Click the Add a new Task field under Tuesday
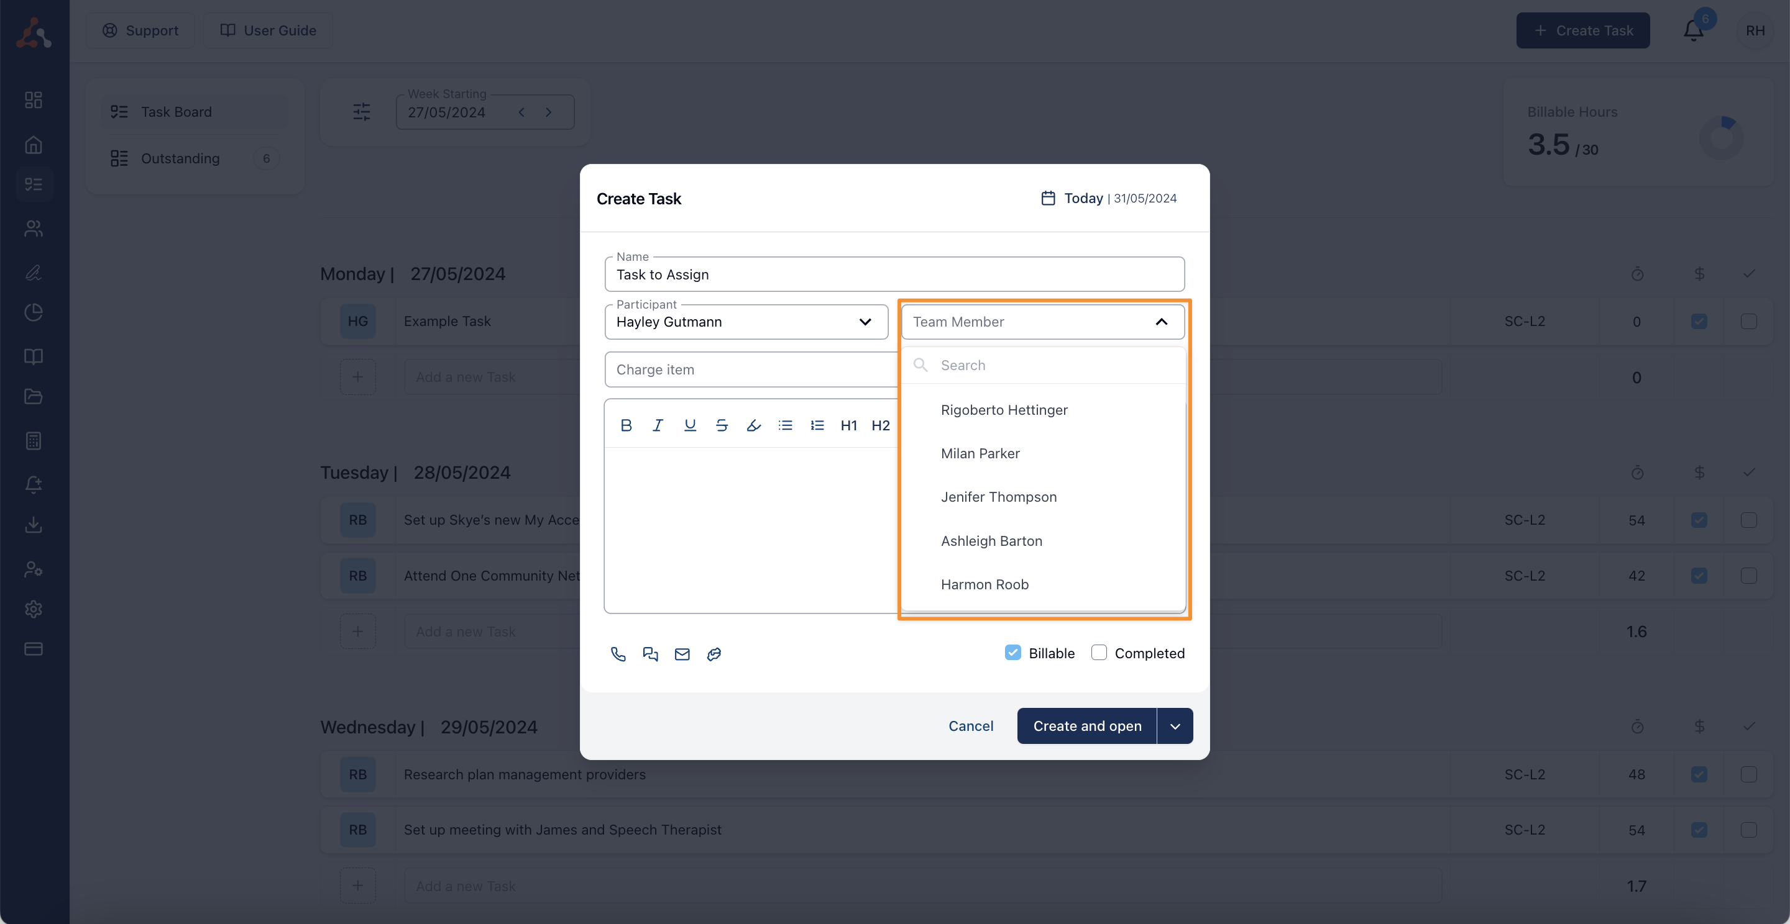This screenshot has height=924, width=1790. tap(922, 632)
